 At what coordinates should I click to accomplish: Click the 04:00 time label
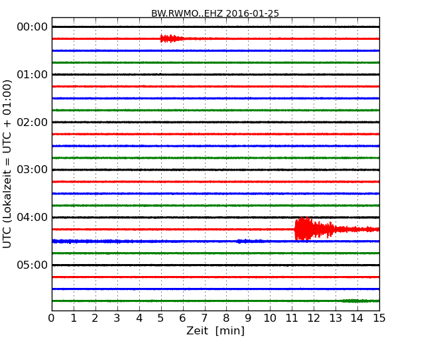tap(32, 218)
